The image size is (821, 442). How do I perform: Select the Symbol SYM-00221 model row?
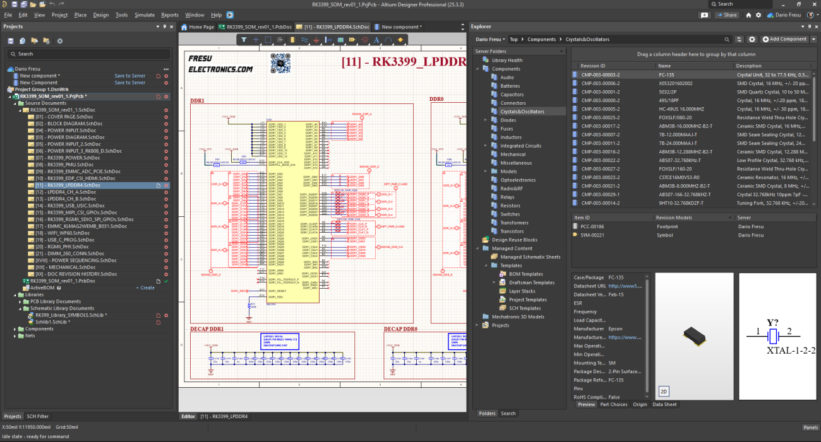click(x=693, y=235)
